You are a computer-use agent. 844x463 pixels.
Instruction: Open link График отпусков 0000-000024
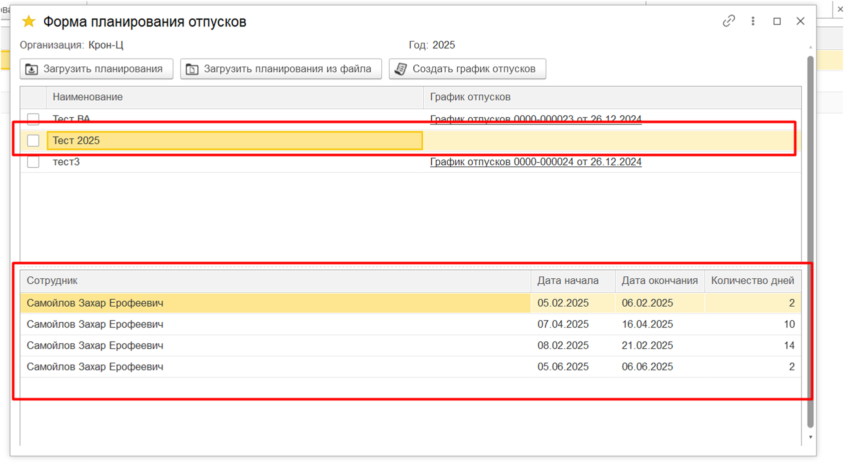pos(536,162)
